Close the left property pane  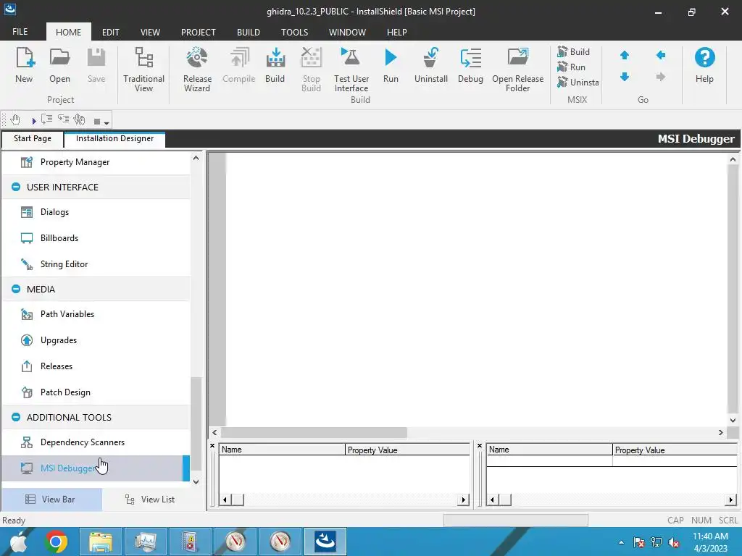(212, 445)
